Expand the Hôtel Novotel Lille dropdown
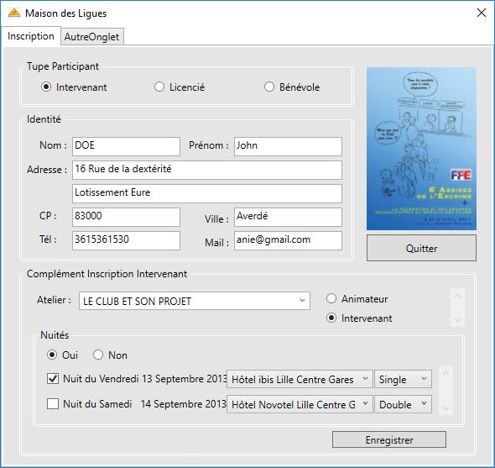The height and width of the screenshot is (468, 495). coord(300,404)
